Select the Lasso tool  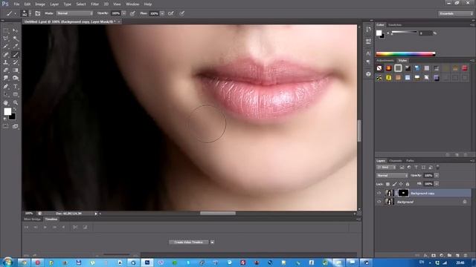click(x=6, y=39)
